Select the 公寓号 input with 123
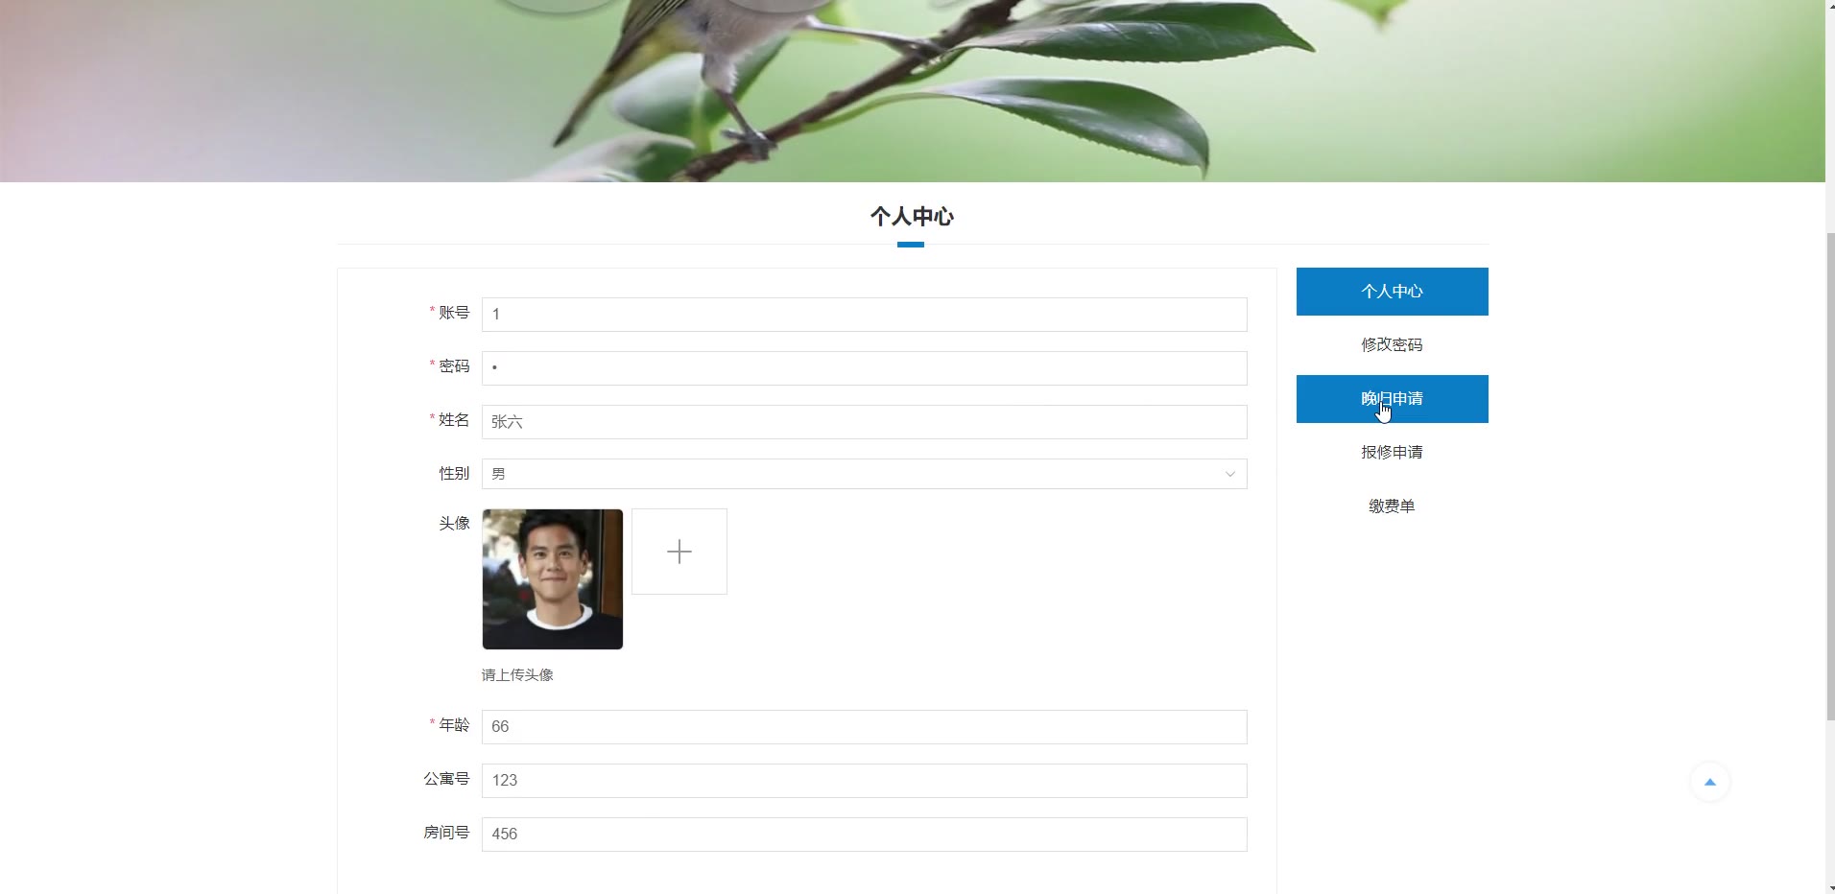The width and height of the screenshot is (1835, 894). coord(864,781)
